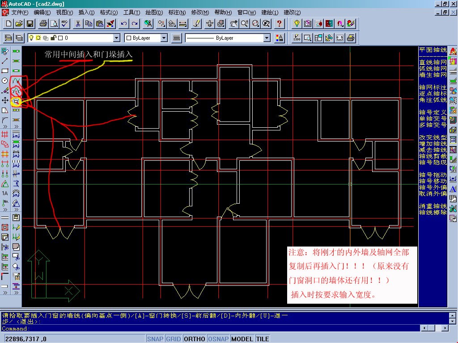Screen dimensions: 458x343
Task: Print the drawing with the printer icon
Action: [43, 24]
